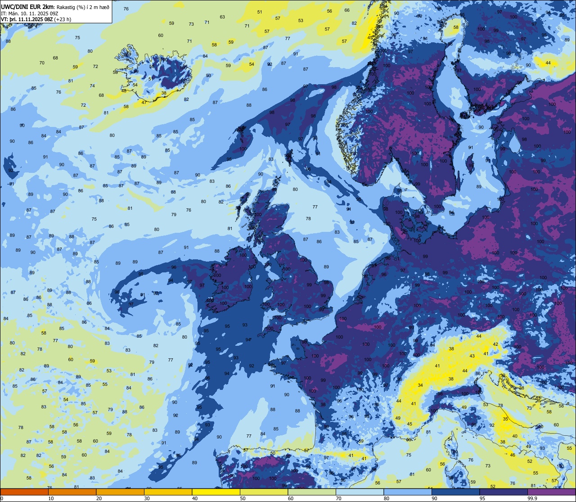Click the '35' humidity value over the Adriatic
Image resolution: width=576 pixels, height=502 pixels.
point(505,419)
